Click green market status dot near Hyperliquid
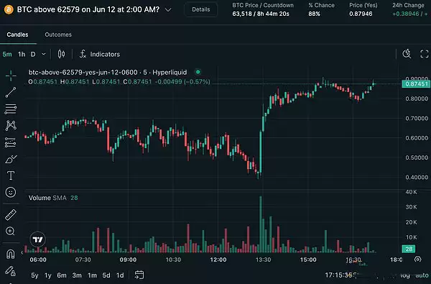431x284 pixels. (198, 72)
